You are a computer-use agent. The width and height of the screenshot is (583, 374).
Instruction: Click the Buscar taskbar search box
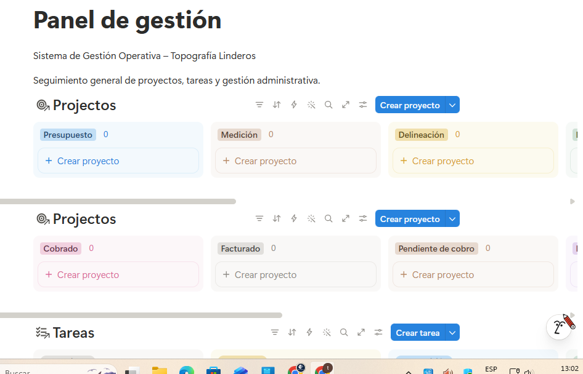[x=58, y=370]
